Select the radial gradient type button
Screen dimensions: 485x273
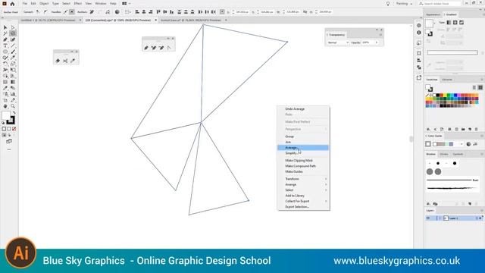tap(455, 23)
